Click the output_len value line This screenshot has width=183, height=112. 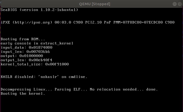(x=26, y=60)
